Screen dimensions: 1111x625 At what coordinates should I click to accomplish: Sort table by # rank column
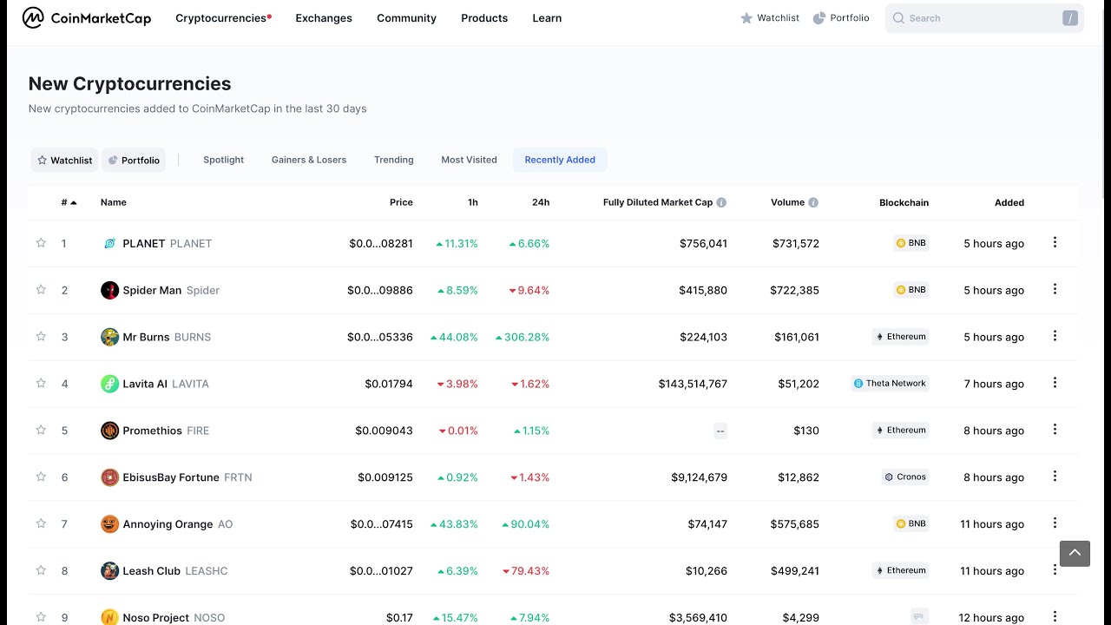(69, 202)
